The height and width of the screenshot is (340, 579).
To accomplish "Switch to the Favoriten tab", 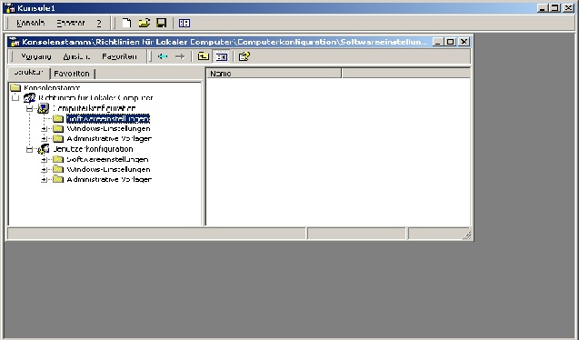I will (72, 74).
